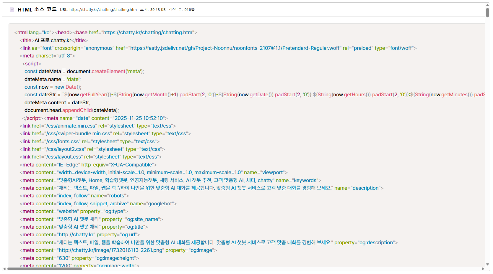
Task: Click the horizontal scrollbar thumb
Action: [44, 269]
